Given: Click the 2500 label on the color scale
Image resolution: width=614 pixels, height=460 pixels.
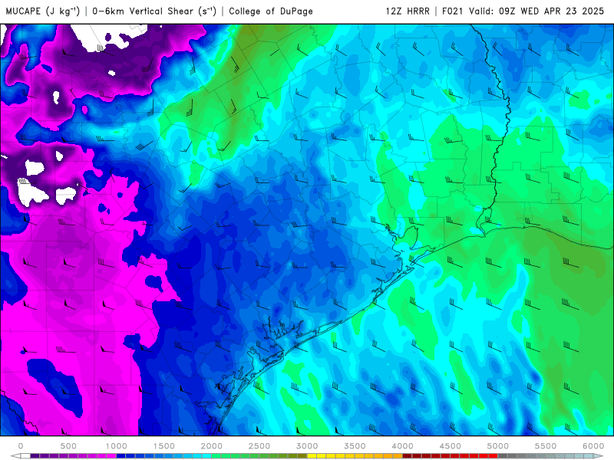Looking at the screenshot, I should click(259, 446).
